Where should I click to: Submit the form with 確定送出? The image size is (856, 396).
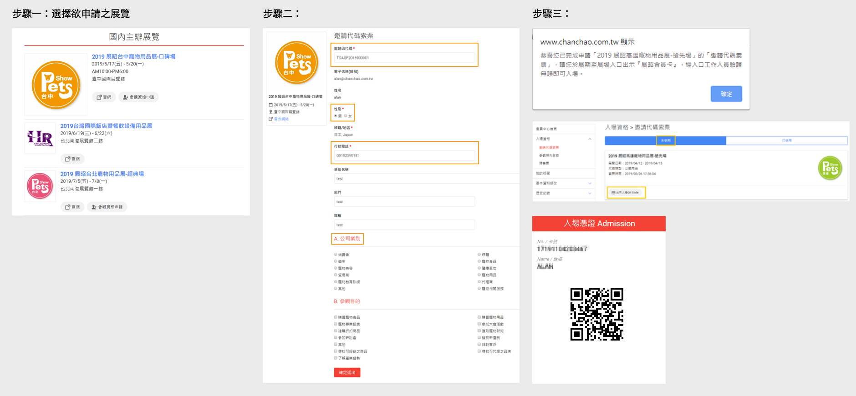pyautogui.click(x=347, y=372)
